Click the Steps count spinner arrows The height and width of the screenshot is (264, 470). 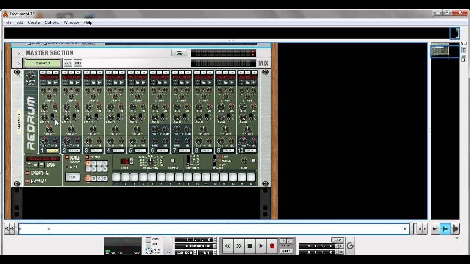click(131, 161)
